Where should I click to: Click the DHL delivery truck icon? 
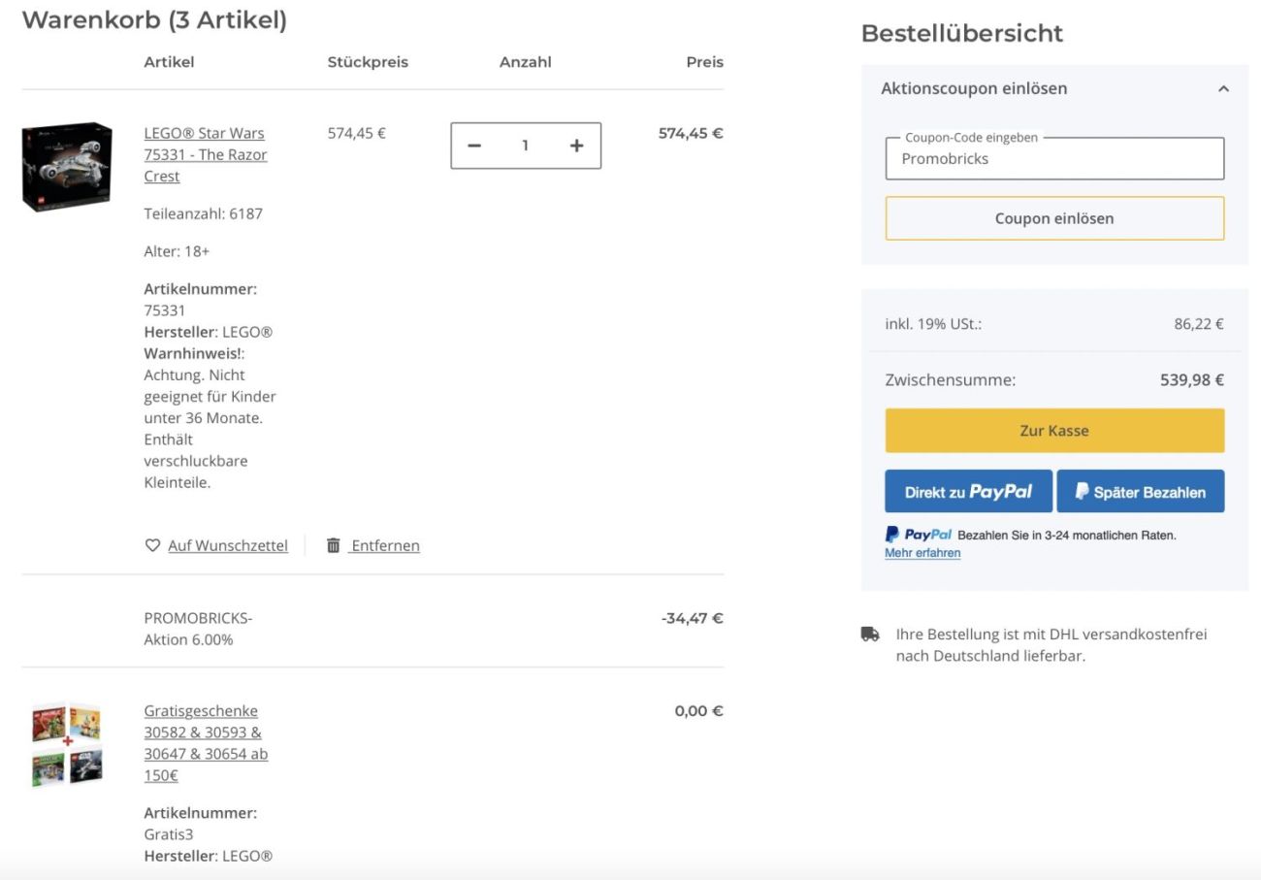870,635
